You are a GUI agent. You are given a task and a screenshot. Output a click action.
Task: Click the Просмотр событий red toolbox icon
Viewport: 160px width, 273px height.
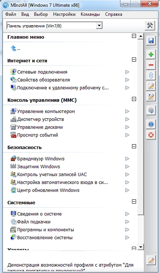tap(13, 135)
